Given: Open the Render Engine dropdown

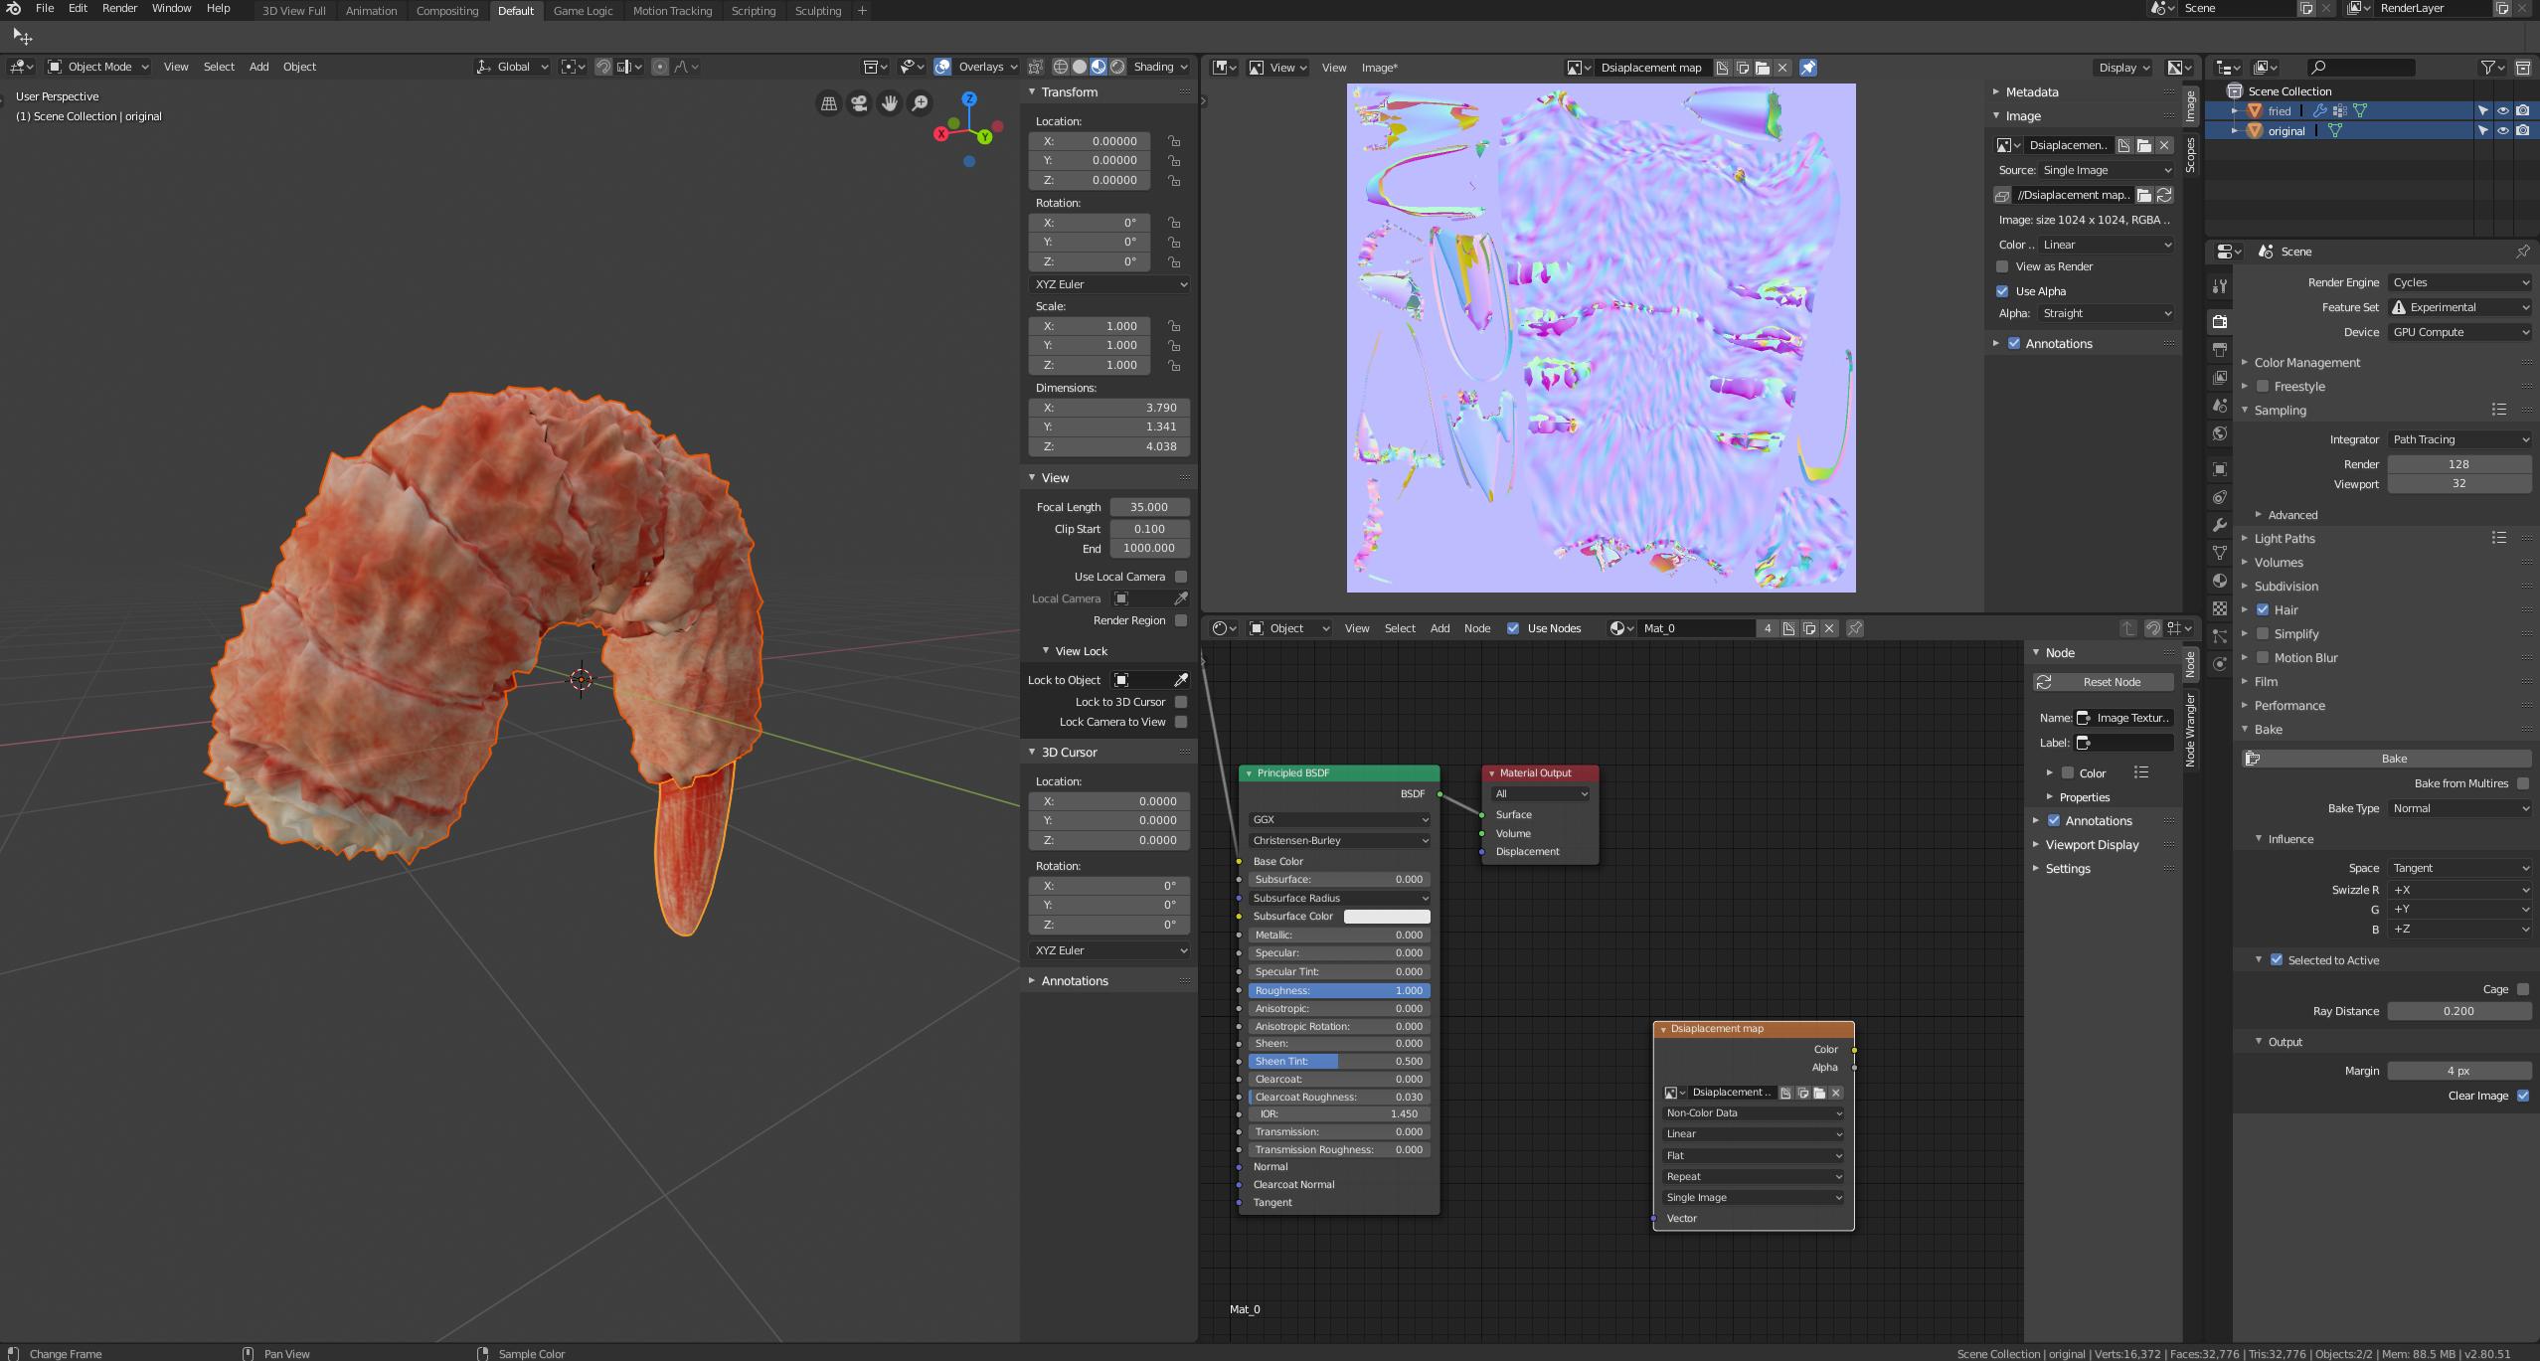Looking at the screenshot, I should pos(2460,281).
